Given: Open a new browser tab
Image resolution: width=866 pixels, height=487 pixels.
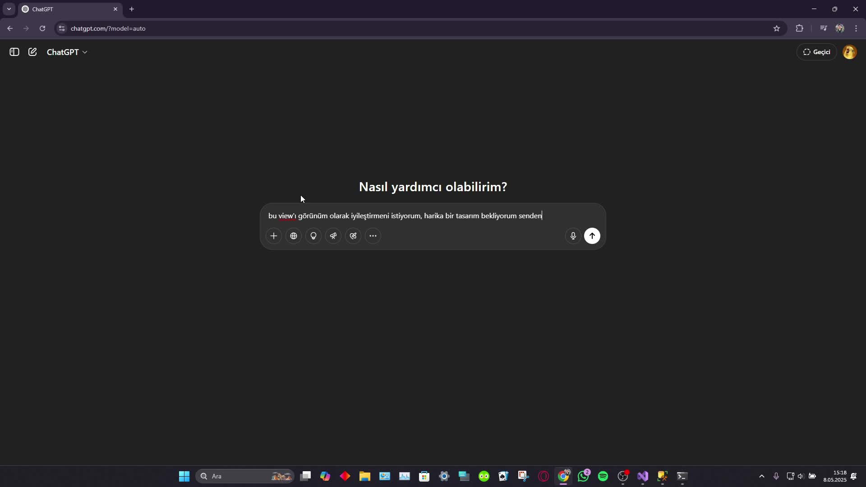Looking at the screenshot, I should point(132,9).
